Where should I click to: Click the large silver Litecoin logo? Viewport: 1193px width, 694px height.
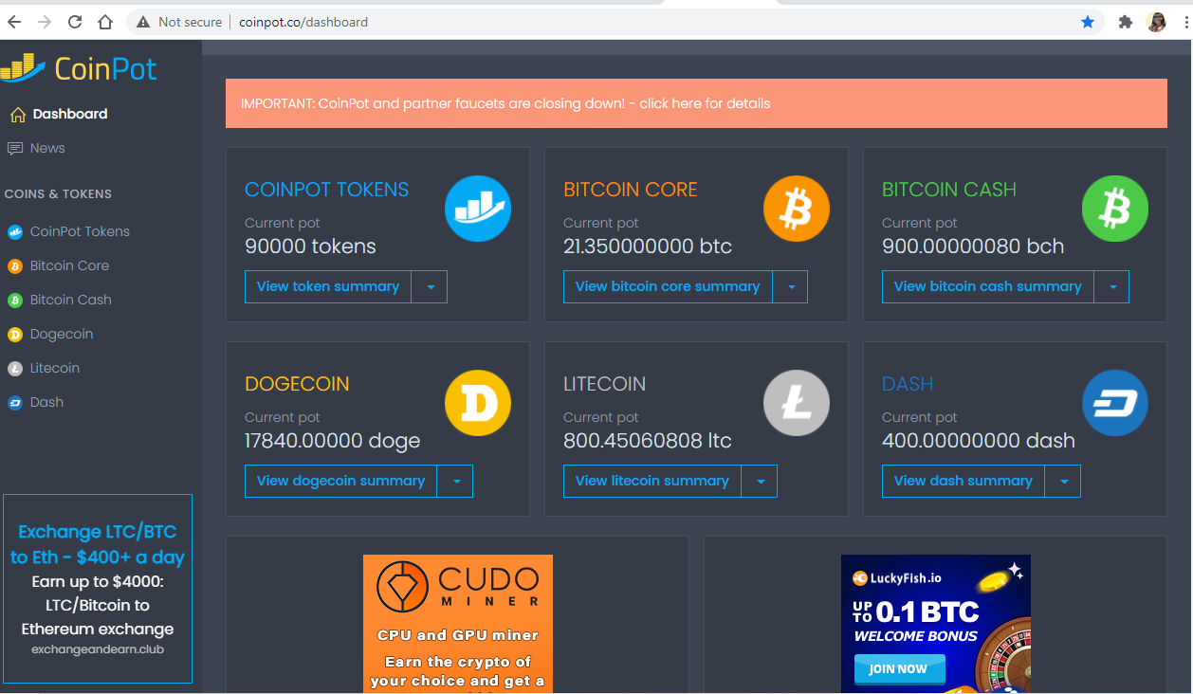797,403
